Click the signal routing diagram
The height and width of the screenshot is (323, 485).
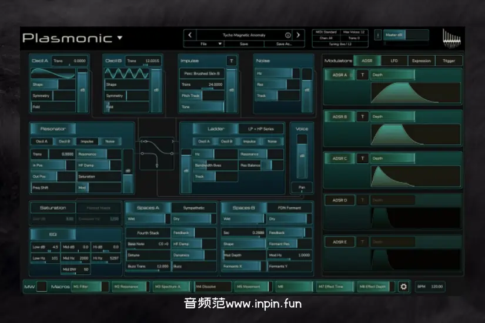pos(157,153)
